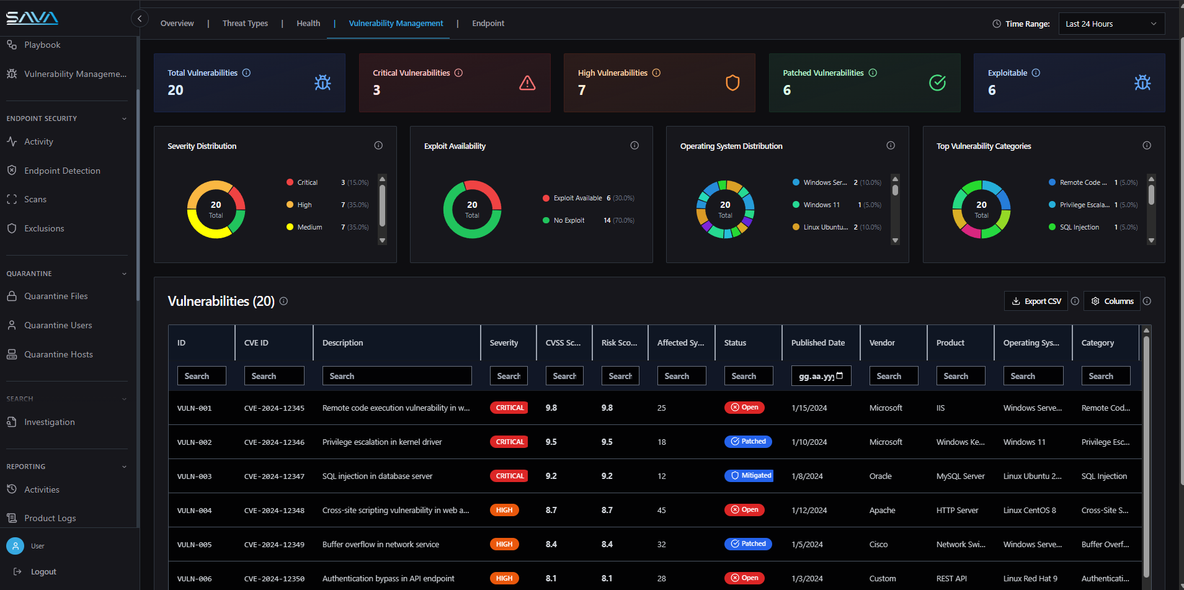This screenshot has width=1184, height=590.
Task: Collapse the sidebar with the chevron button
Action: coord(140,19)
